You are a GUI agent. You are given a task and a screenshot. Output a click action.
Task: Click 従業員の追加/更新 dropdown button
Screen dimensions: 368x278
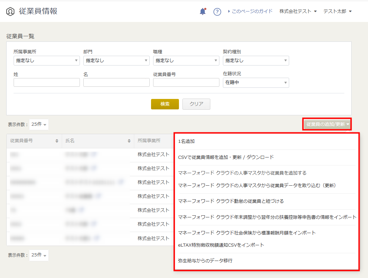pos(327,124)
